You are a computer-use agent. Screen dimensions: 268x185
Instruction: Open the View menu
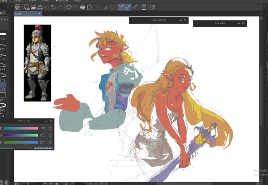(x=32, y=1)
